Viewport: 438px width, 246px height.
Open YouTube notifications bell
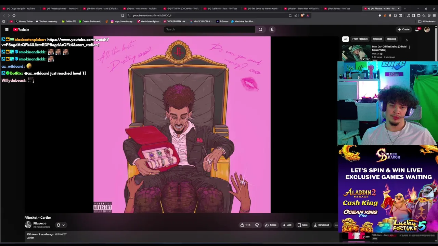pos(417,29)
